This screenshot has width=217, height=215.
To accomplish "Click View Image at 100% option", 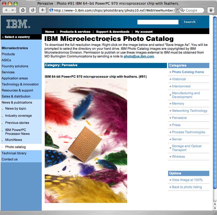I will (x=187, y=180).
